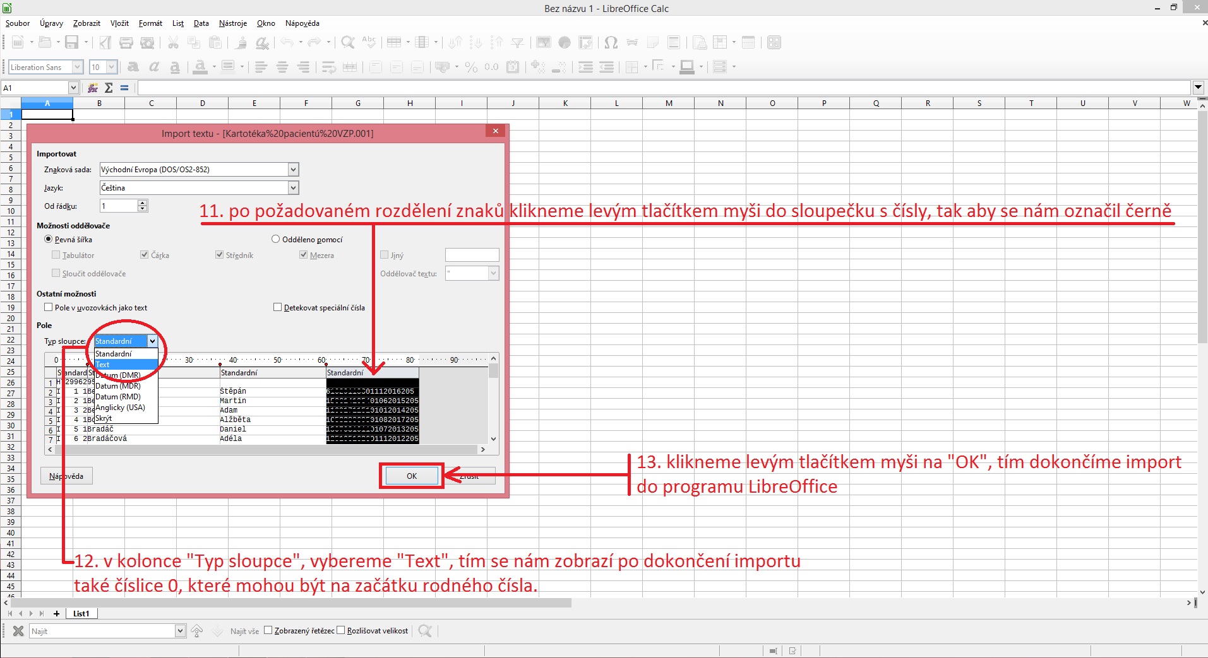Click the Cut scissors icon

173,42
